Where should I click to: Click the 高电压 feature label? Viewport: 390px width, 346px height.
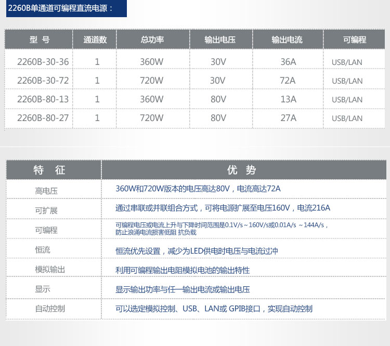[x=46, y=191]
